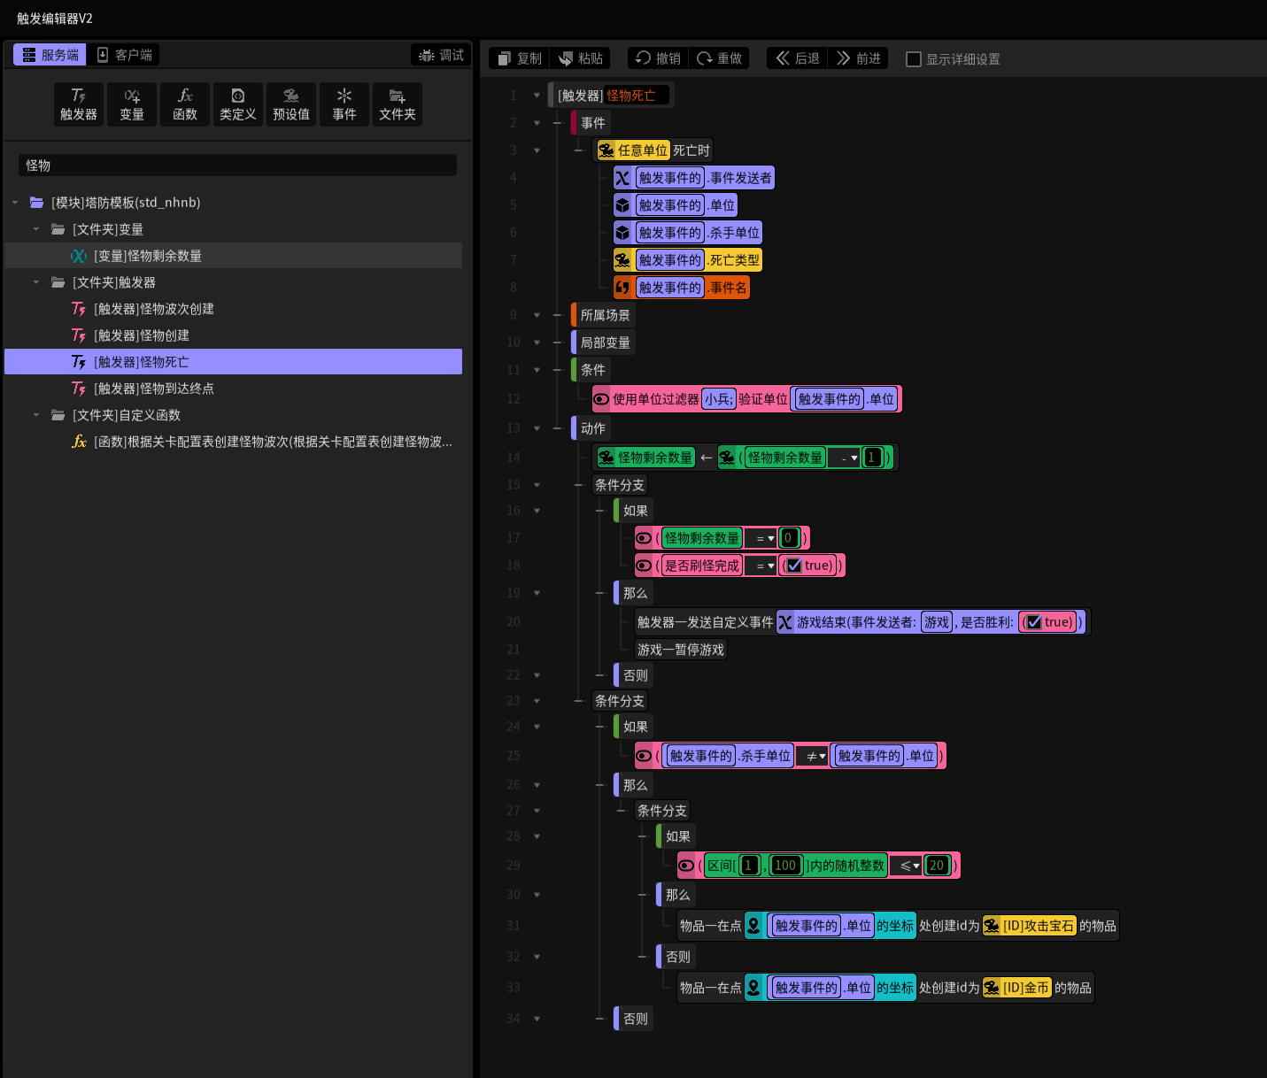Enable the 显示详细设置 checkbox
Viewport: 1267px width, 1078px height.
point(914,59)
